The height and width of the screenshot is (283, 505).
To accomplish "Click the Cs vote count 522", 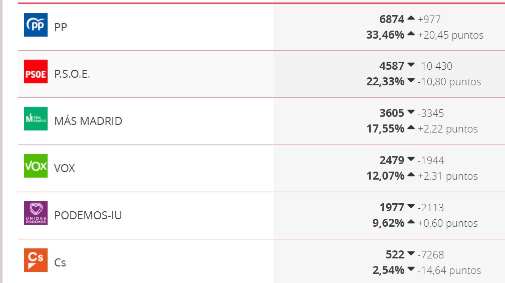I will point(395,254).
